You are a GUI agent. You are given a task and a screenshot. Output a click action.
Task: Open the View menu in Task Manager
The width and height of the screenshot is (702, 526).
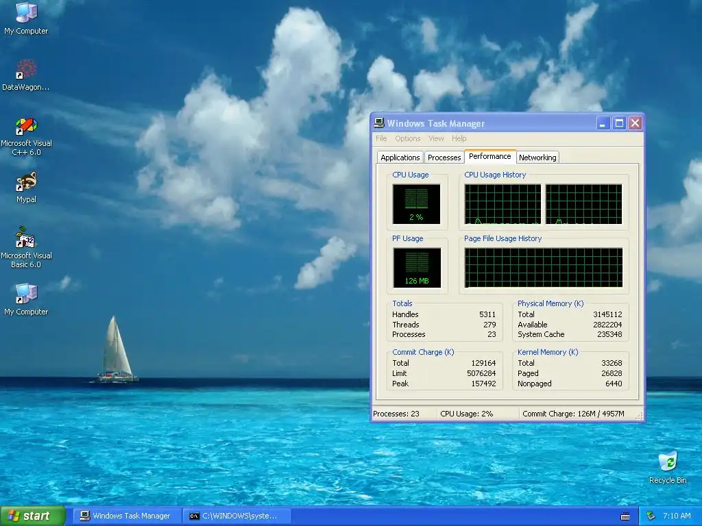pos(436,138)
